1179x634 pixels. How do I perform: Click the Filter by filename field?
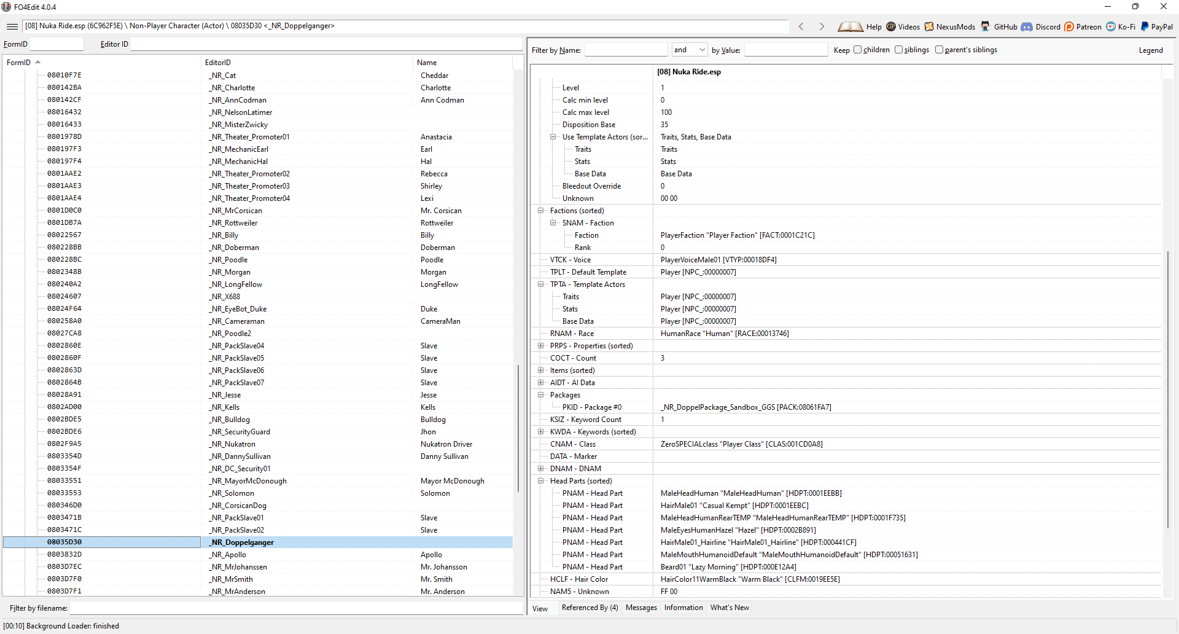tap(296, 608)
